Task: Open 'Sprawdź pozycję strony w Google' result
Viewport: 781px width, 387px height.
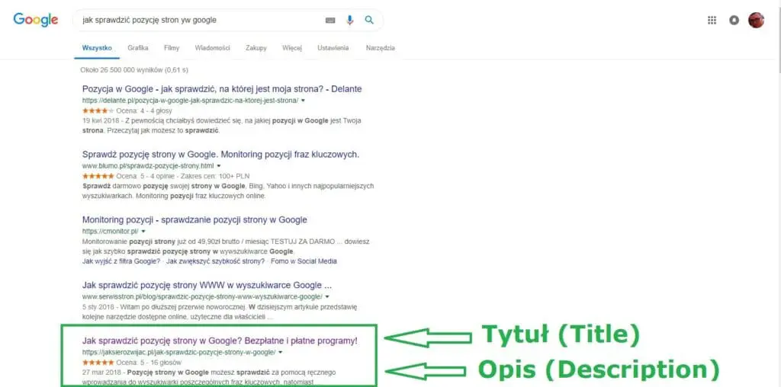Action: click(220, 155)
